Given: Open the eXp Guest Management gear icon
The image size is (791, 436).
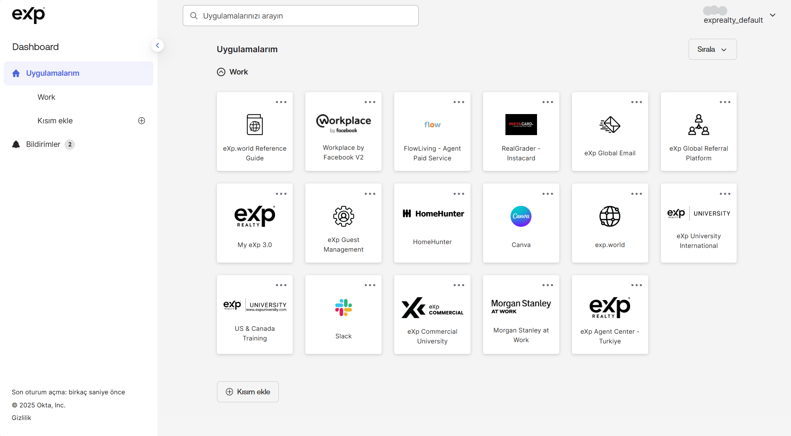Looking at the screenshot, I should coord(344,216).
